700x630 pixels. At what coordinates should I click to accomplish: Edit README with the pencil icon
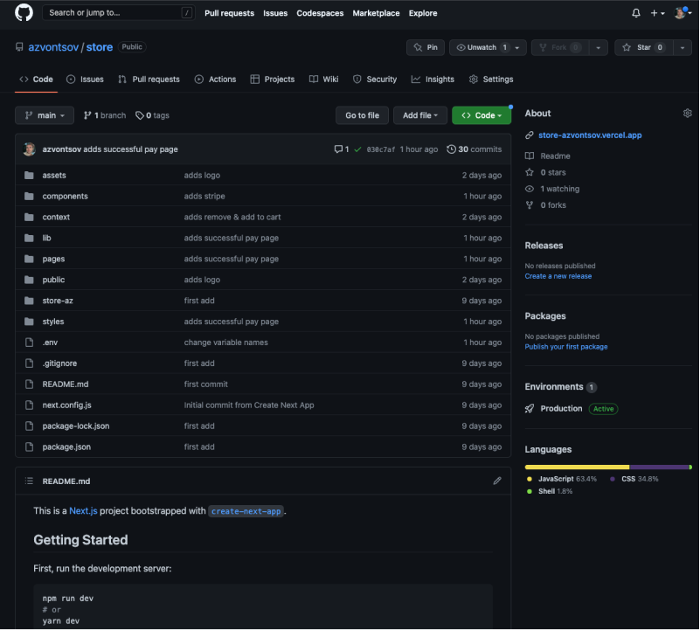click(497, 481)
